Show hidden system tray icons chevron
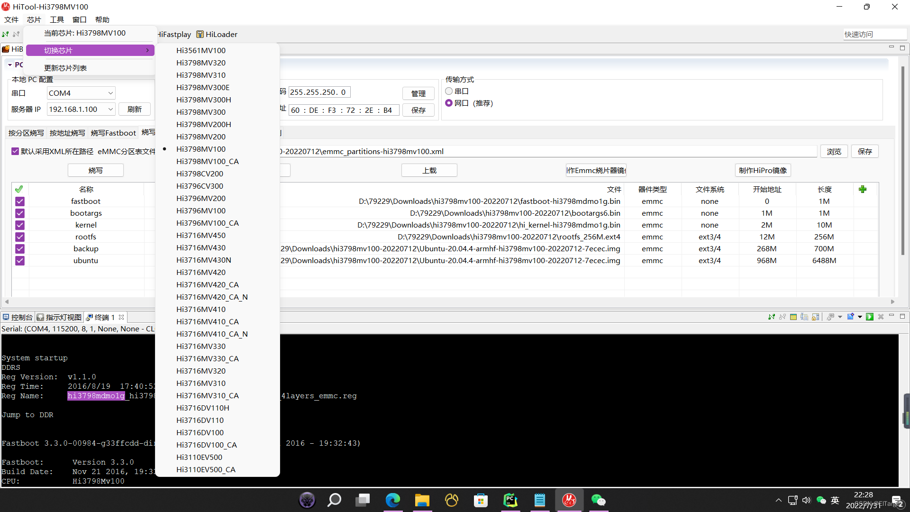Viewport: 910px width, 512px height. click(x=778, y=500)
